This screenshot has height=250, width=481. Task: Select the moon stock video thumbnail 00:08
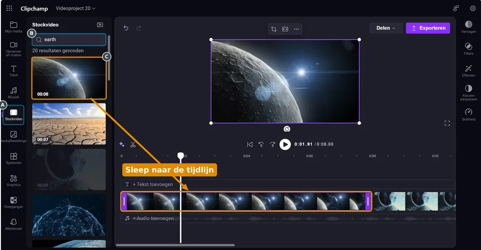(x=69, y=79)
